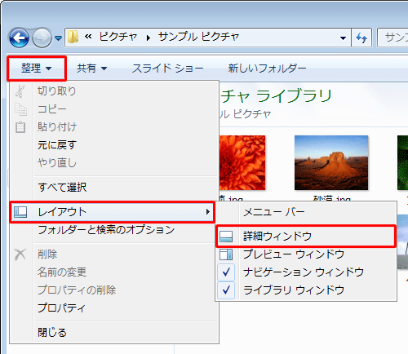Expand the arrow after ピクチャ breadcrumb
Screen dimensions: 408x354
(x=149, y=38)
